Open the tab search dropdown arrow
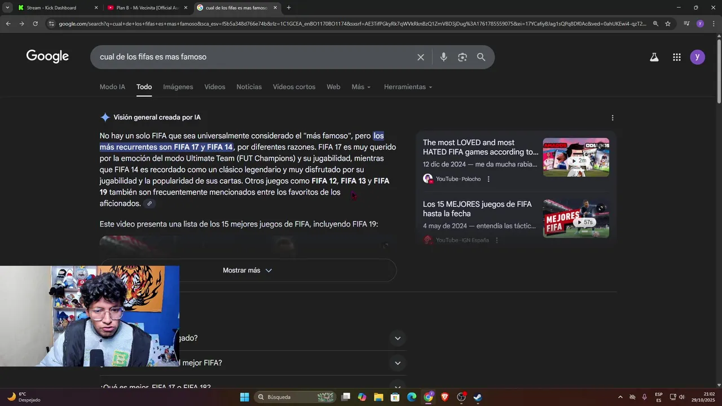This screenshot has height=406, width=722. 7,7
